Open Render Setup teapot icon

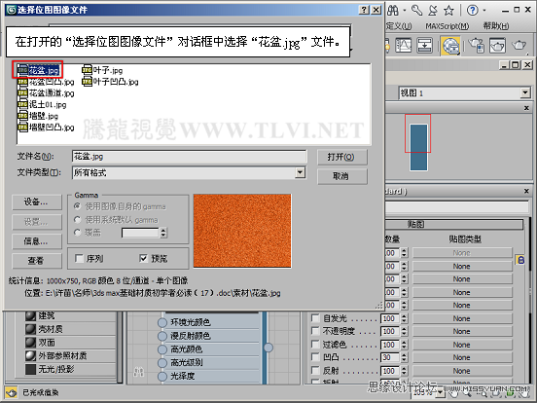[x=476, y=45]
